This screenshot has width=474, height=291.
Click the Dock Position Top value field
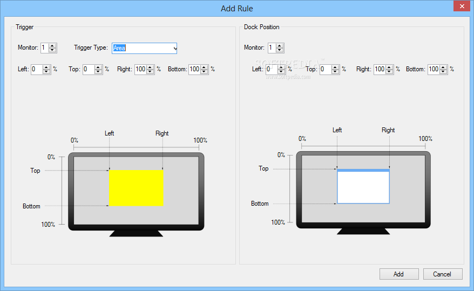click(326, 70)
